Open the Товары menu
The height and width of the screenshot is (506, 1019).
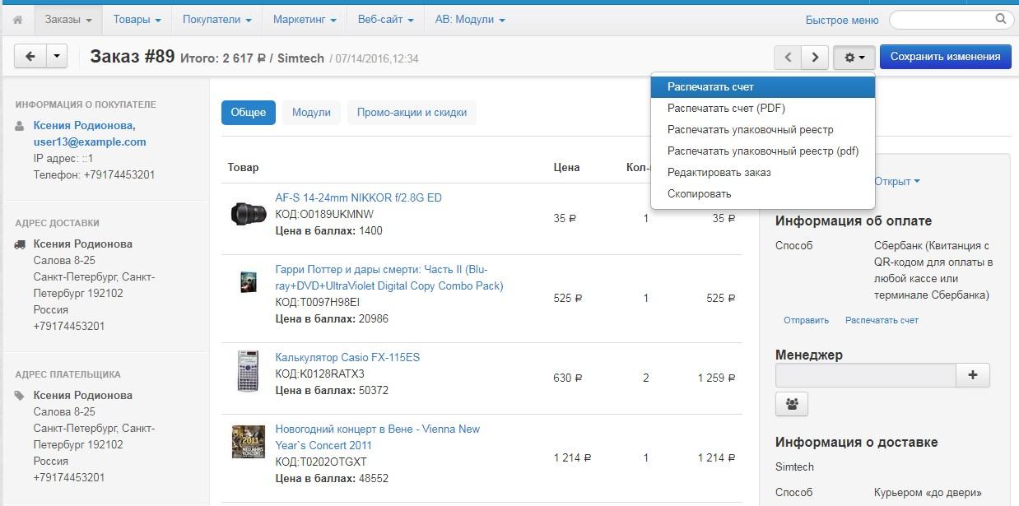137,19
